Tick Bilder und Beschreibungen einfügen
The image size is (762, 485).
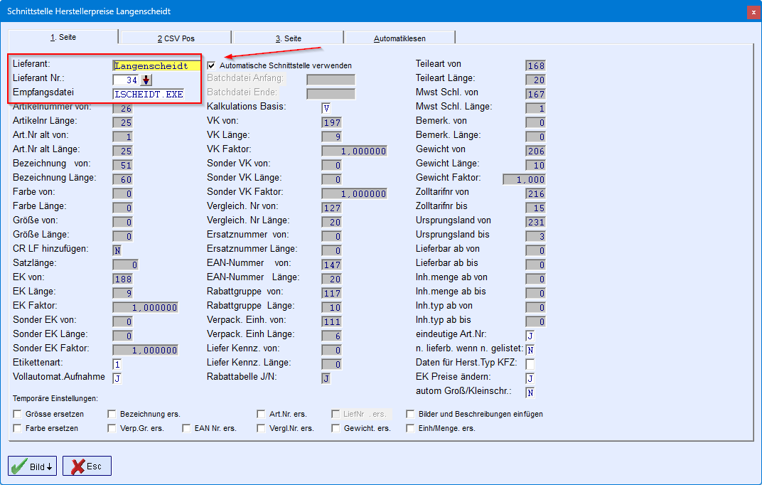[x=411, y=414]
